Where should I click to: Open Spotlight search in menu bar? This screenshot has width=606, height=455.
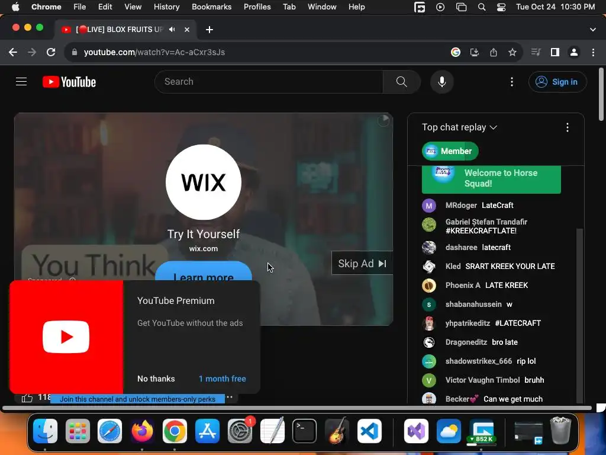click(x=482, y=7)
